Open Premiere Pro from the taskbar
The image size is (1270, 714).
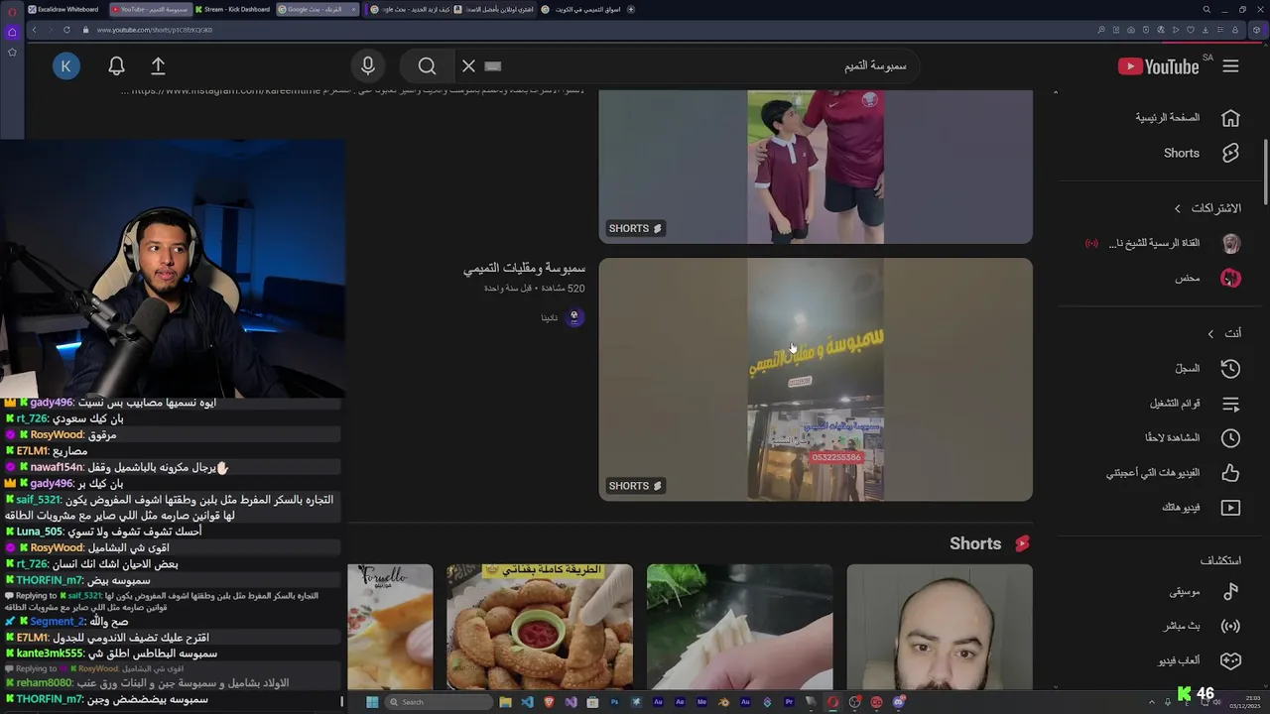(789, 702)
